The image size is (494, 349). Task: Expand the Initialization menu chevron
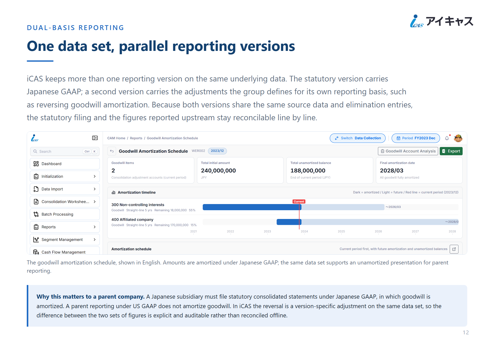tap(95, 176)
